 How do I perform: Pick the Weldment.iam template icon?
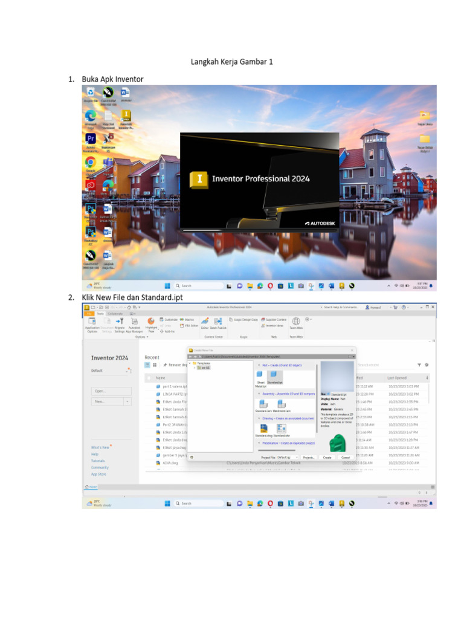[x=281, y=404]
